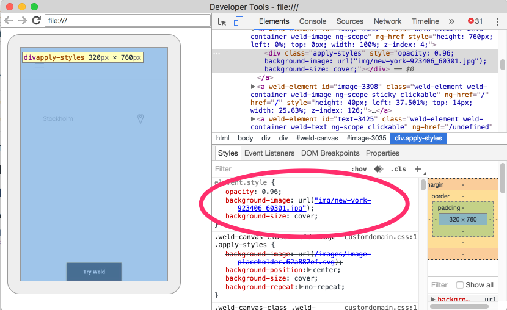This screenshot has width=507, height=310.
Task: Show more DevTools tabs with chevron
Action: (451, 21)
